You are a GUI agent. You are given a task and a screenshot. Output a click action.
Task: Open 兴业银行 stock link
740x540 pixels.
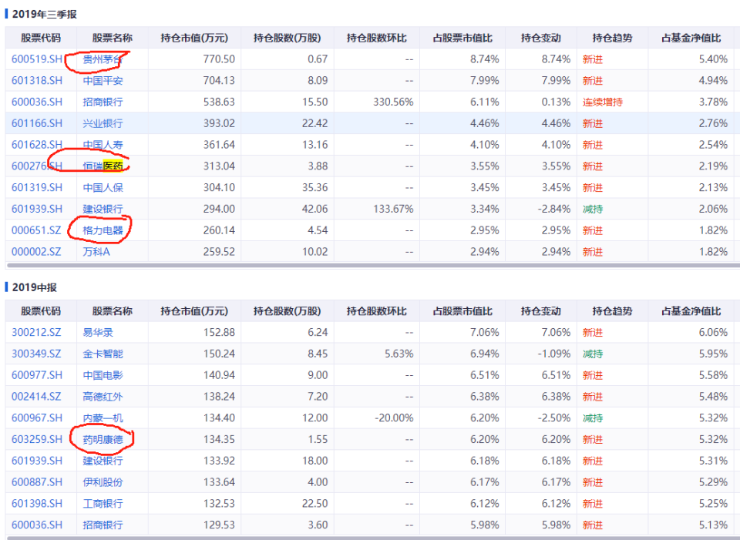(x=103, y=123)
